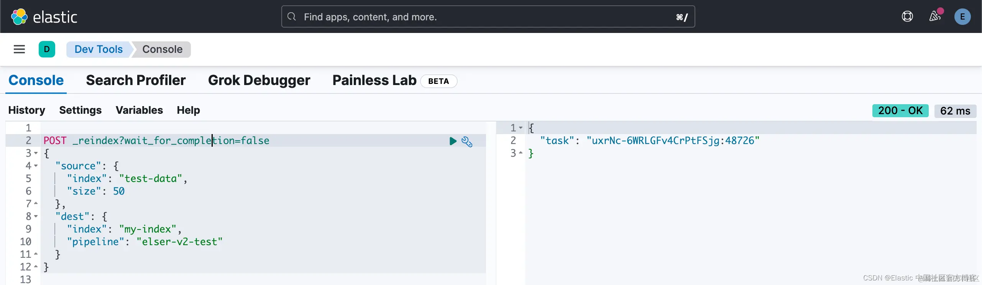982x285 pixels.
Task: Click the Elastic logo
Action: (x=44, y=17)
